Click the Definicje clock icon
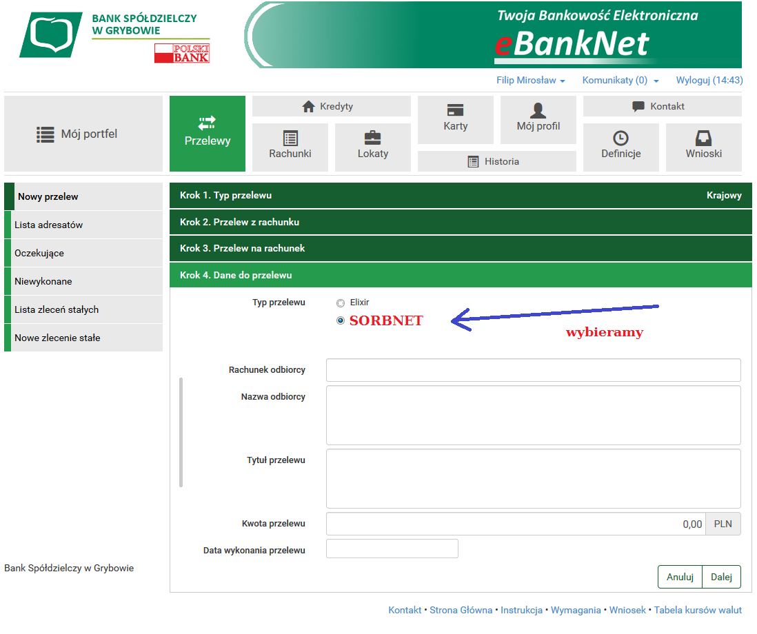The image size is (757, 634). pyautogui.click(x=620, y=139)
